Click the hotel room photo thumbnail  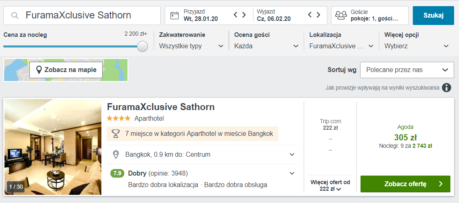click(x=53, y=147)
